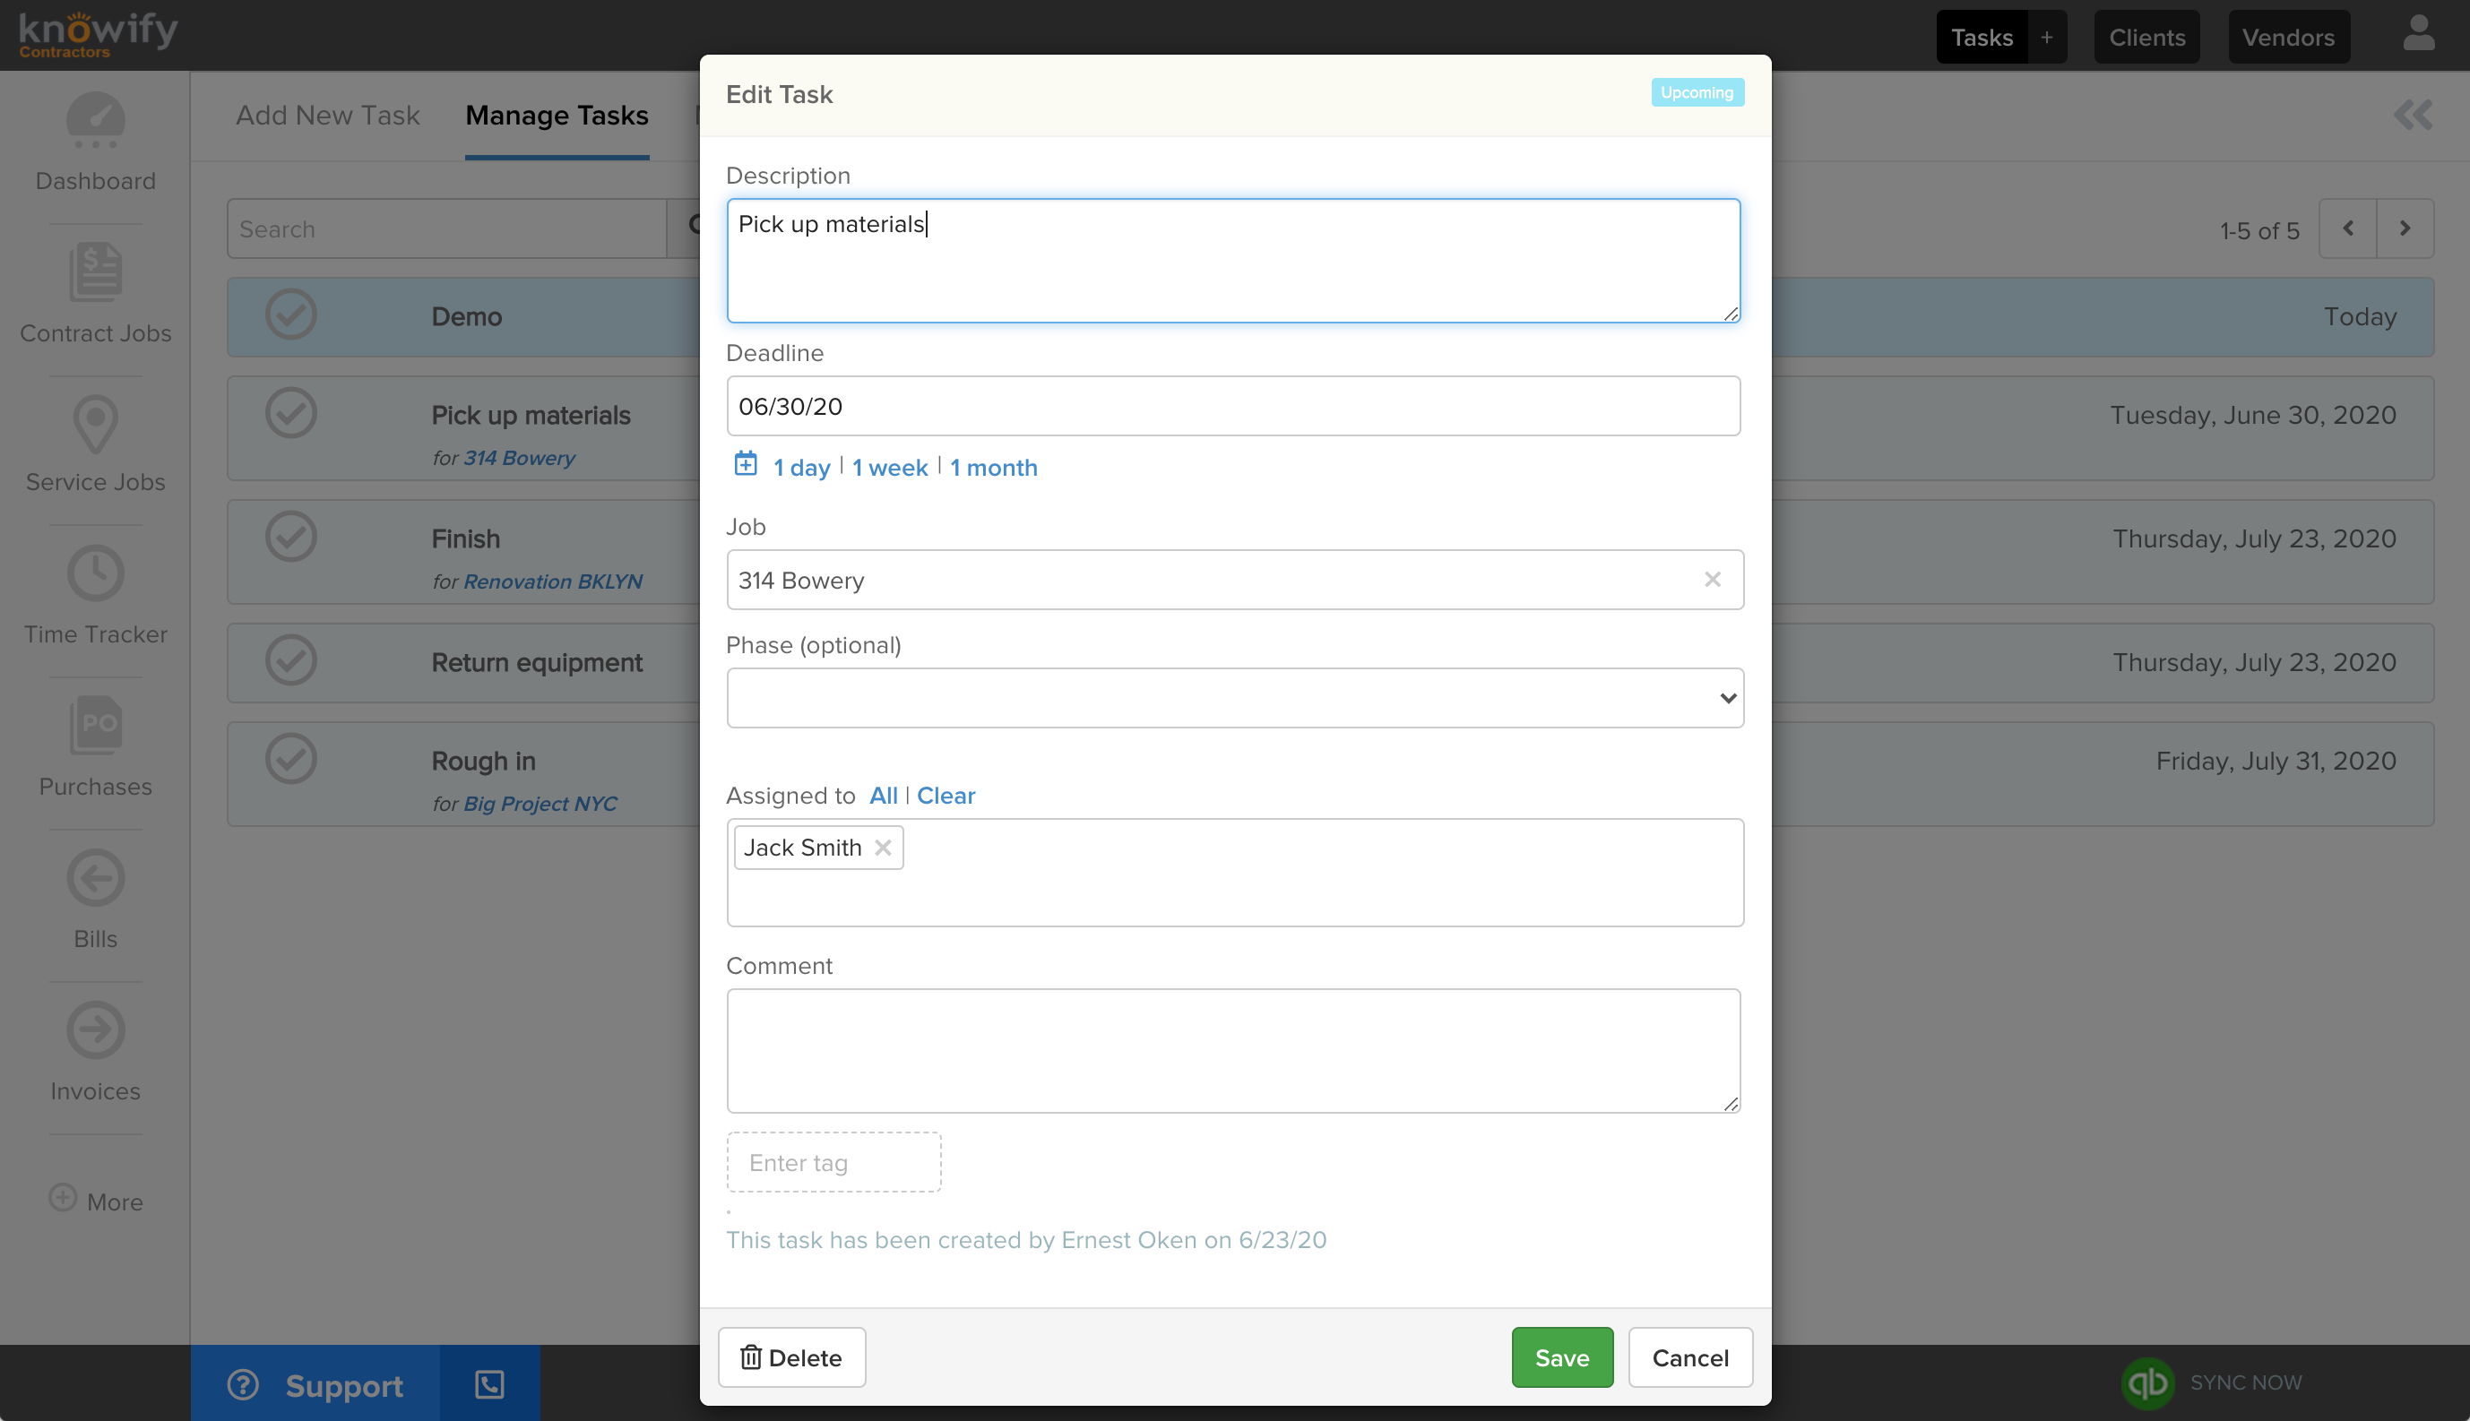
Task: Extend the deadline by 1 month
Action: [994, 468]
